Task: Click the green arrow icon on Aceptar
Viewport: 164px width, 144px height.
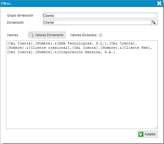Action: tap(141, 134)
